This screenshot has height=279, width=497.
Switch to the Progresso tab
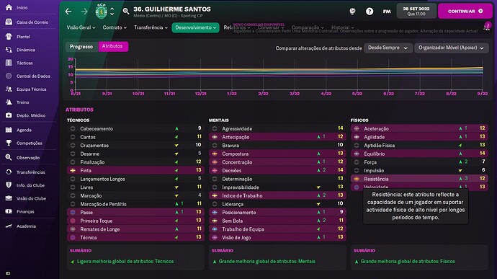click(81, 46)
